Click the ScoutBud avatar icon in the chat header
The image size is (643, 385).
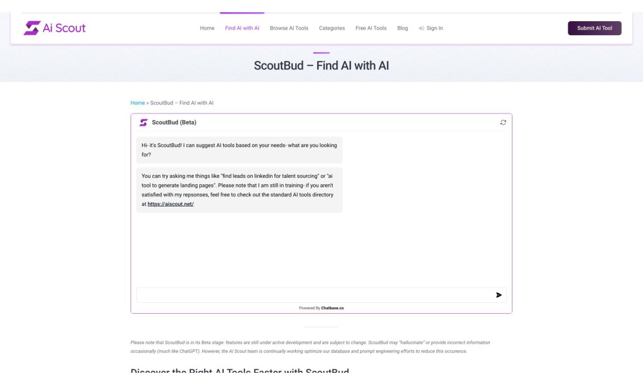[x=143, y=123]
